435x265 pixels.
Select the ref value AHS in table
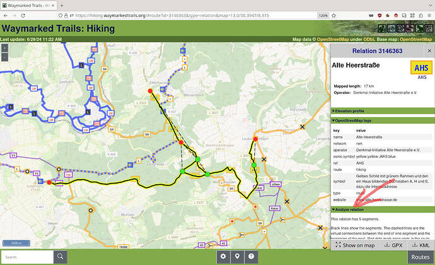[x=360, y=163]
